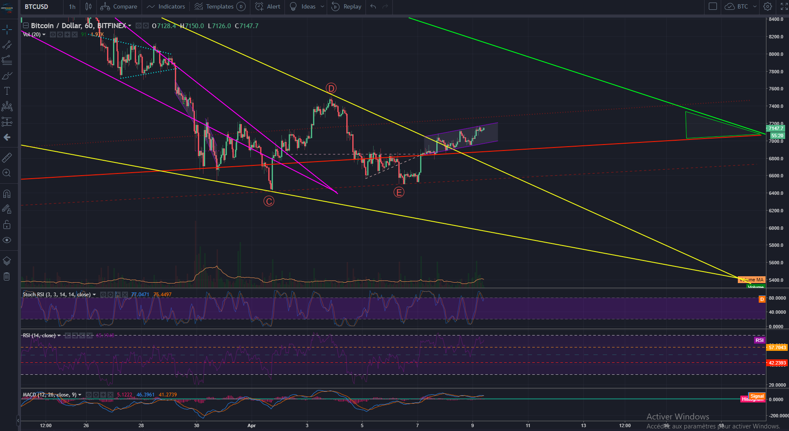
Task: Open RSI indicator settings gear
Action: pos(75,336)
